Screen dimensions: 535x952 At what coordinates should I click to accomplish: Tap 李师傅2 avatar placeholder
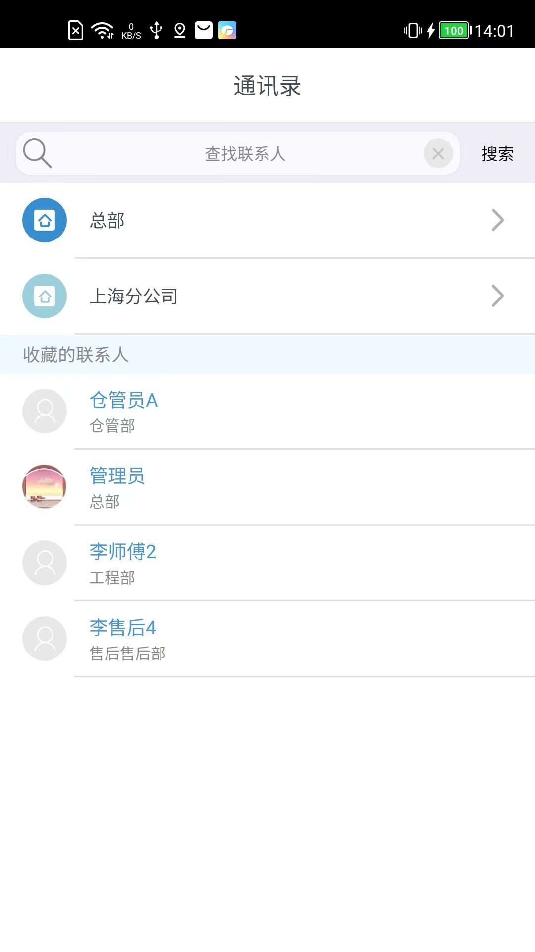(45, 563)
